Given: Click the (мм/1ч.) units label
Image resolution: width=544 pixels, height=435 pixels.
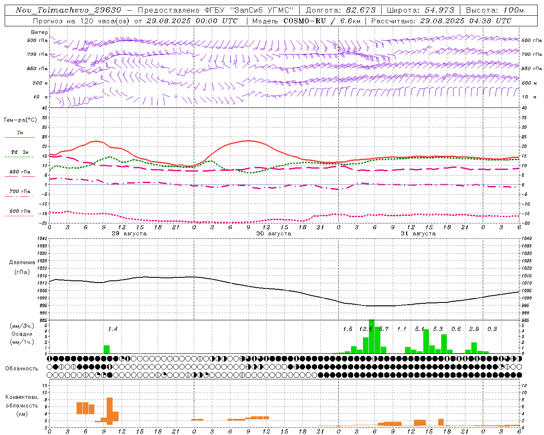Looking at the screenshot, I should tap(22, 342).
